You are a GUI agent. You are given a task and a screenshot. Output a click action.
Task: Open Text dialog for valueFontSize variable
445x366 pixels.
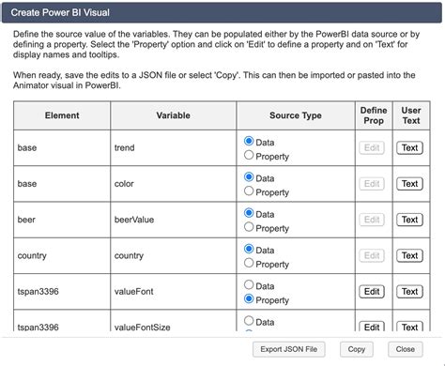[x=409, y=327]
